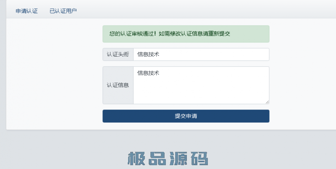Focus the 认证头衔 input field
Viewport: 336px width, 169px height.
click(x=201, y=55)
